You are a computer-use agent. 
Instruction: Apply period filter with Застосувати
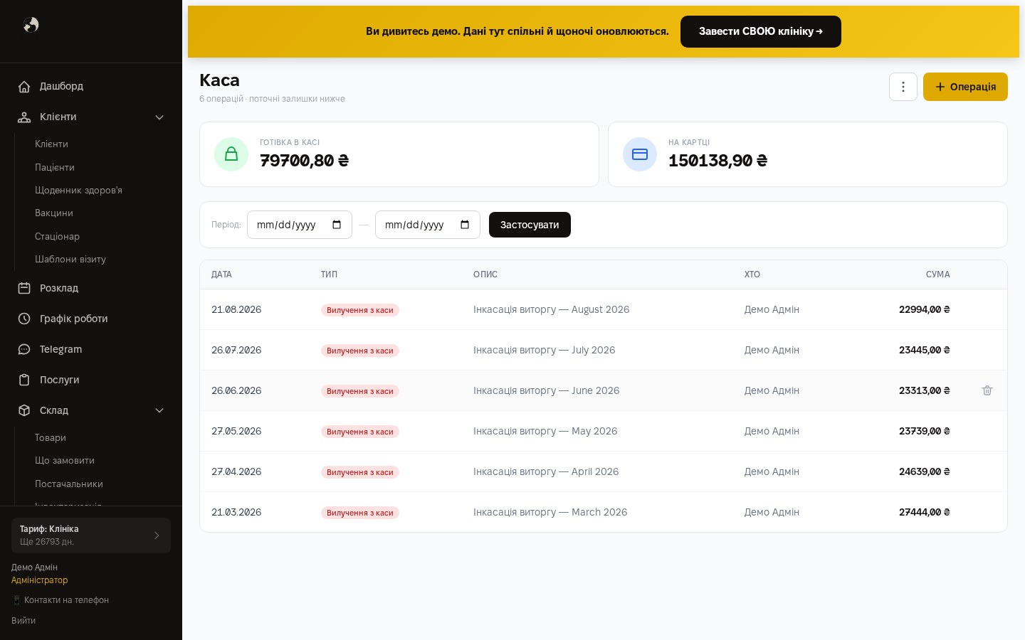click(530, 225)
